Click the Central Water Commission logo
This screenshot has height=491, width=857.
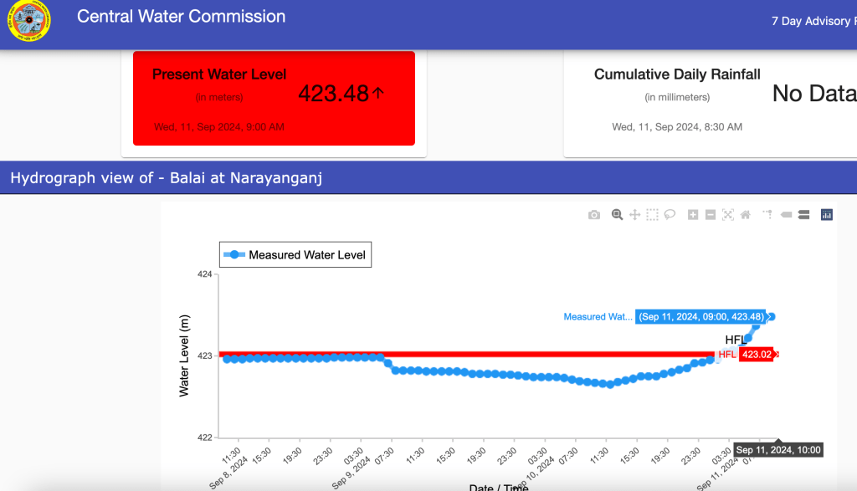tap(28, 20)
